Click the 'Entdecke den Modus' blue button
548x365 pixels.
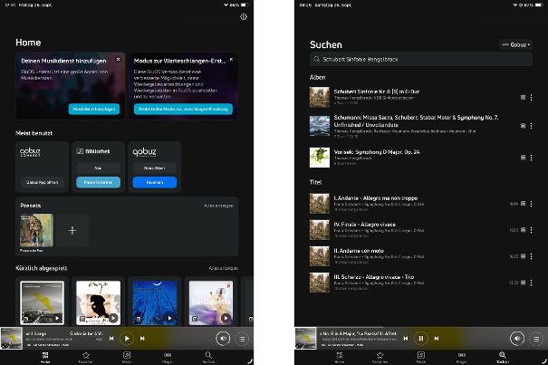coord(183,109)
